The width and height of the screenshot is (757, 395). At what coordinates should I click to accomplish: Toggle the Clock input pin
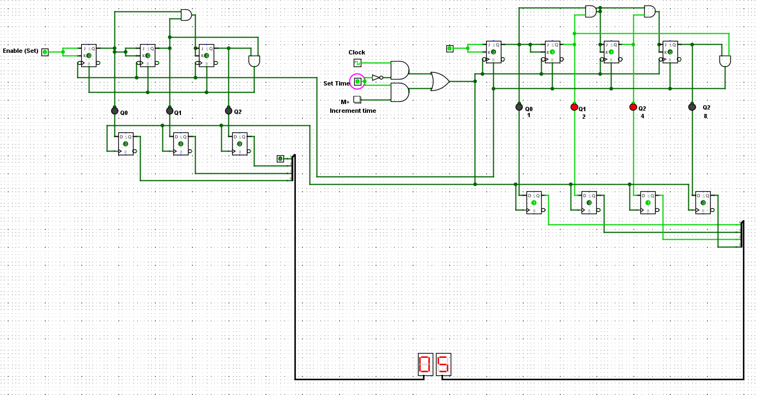click(x=358, y=63)
